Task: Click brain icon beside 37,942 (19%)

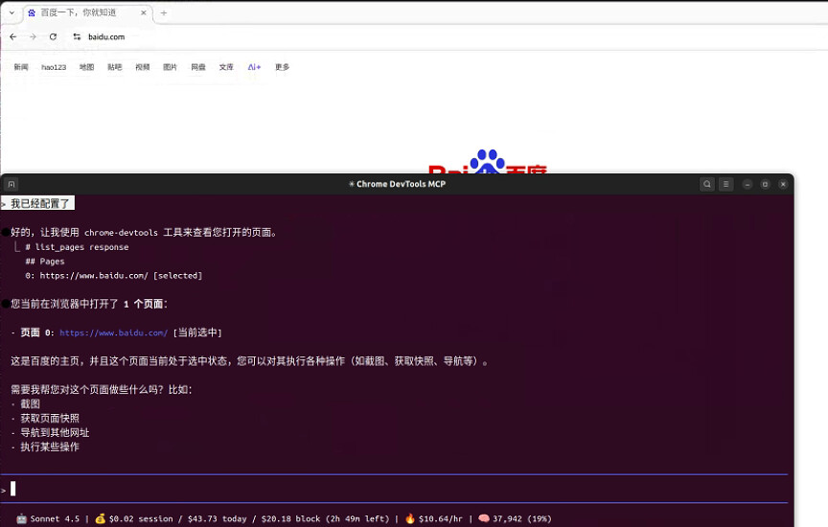Action: [x=484, y=518]
